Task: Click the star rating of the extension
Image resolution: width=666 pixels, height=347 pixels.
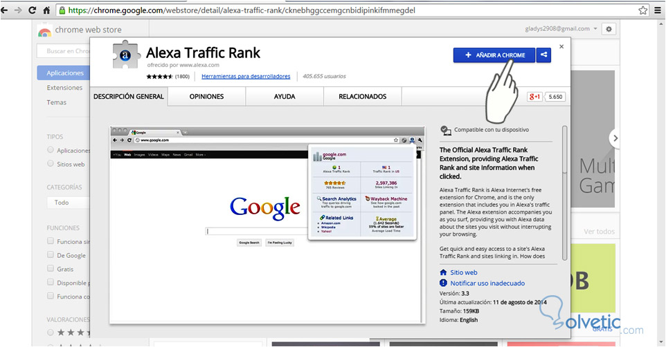Action: click(159, 77)
